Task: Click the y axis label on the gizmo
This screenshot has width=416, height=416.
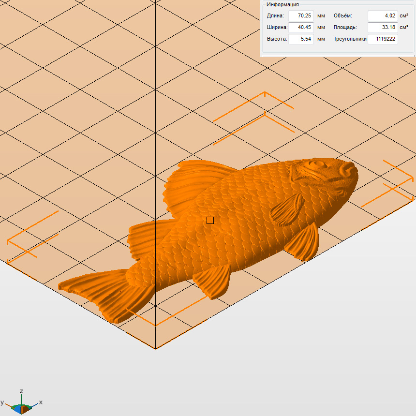Action: (2, 402)
